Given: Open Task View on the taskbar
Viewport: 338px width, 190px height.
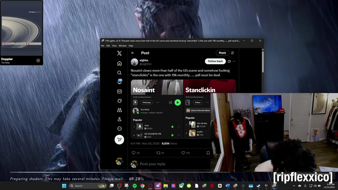Looking at the screenshot, I should point(112,186).
